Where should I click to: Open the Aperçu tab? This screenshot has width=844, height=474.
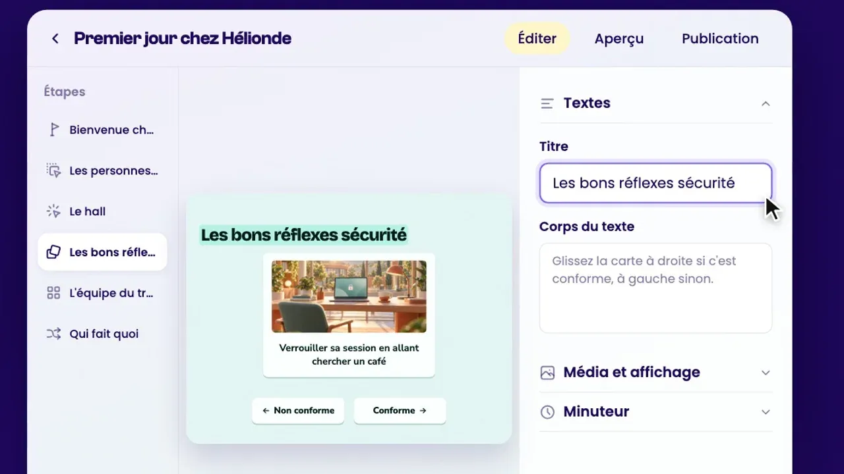point(618,39)
